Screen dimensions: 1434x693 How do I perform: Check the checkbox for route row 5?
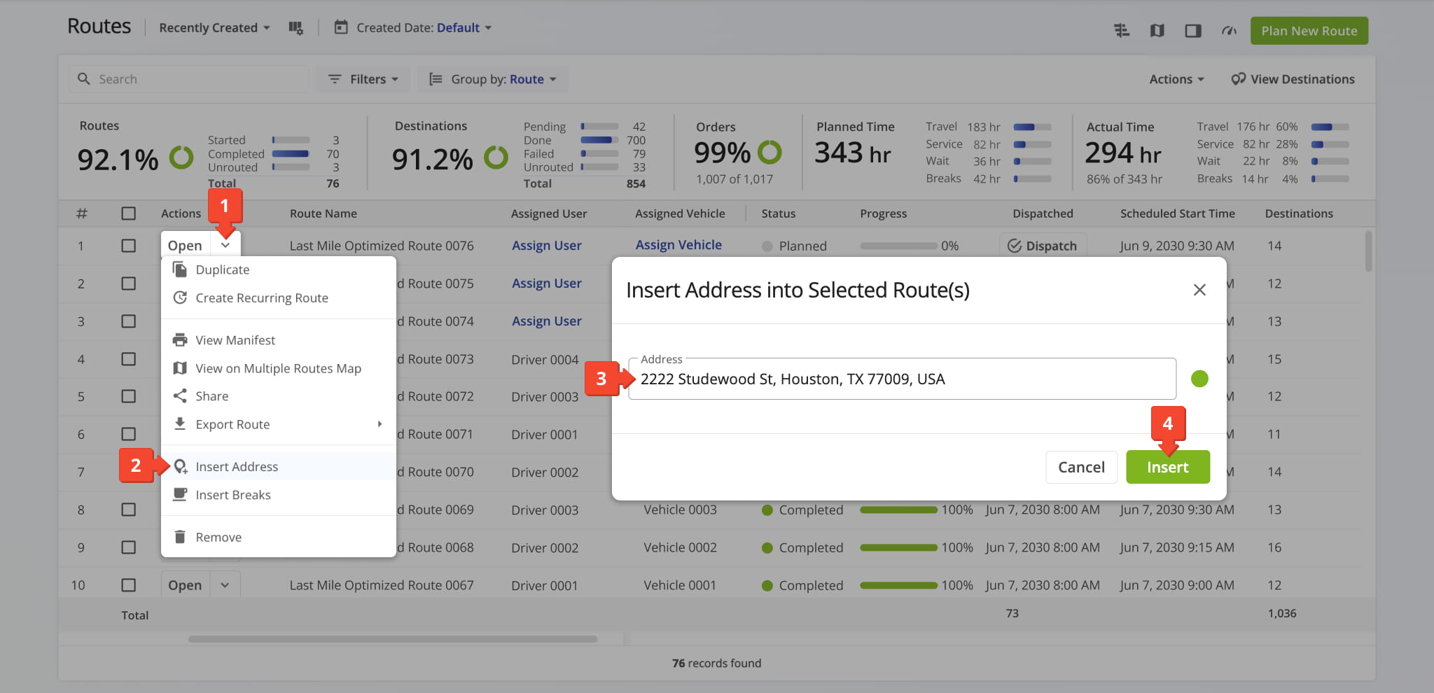[x=129, y=396]
